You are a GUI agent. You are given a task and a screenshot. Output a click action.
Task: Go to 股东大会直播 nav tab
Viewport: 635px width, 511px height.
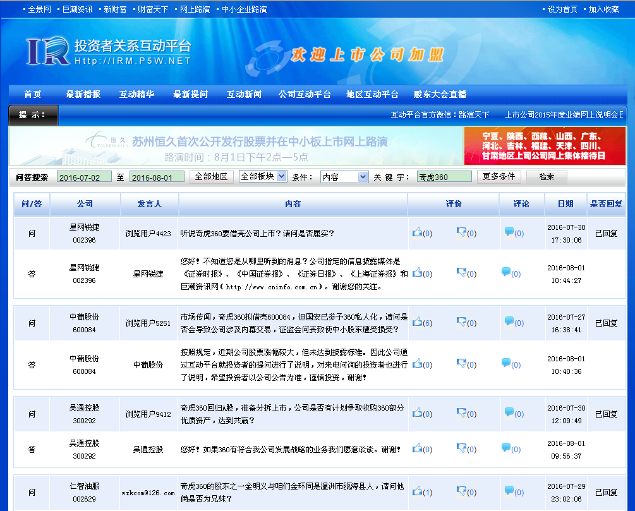pyautogui.click(x=440, y=94)
